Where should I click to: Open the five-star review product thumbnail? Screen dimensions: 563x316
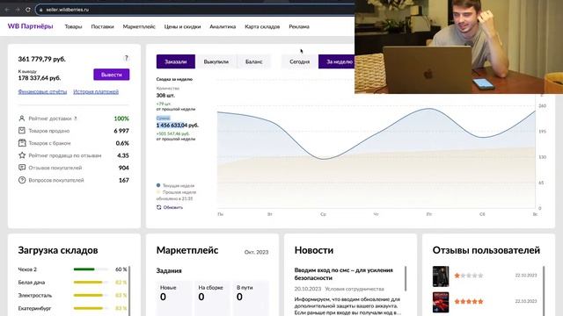441,302
